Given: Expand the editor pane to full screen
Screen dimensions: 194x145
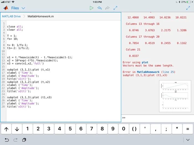Looking at the screenshot, I should 115,8.
